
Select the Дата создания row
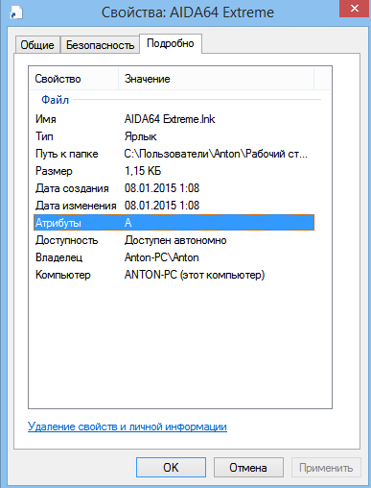click(174, 188)
